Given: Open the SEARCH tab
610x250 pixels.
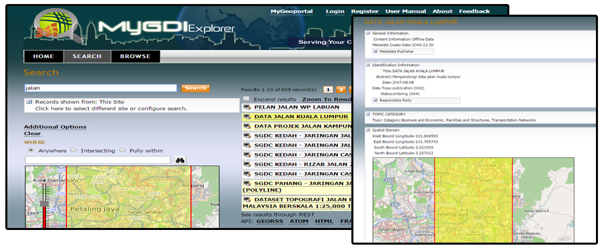Looking at the screenshot, I should point(87,57).
